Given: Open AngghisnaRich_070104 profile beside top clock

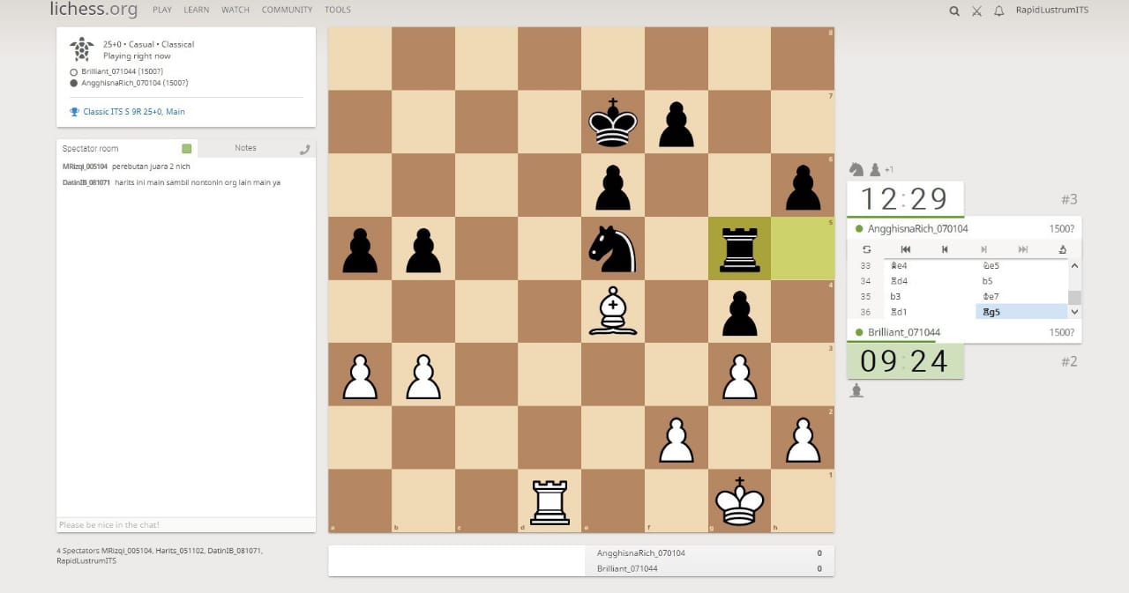Looking at the screenshot, I should (917, 228).
